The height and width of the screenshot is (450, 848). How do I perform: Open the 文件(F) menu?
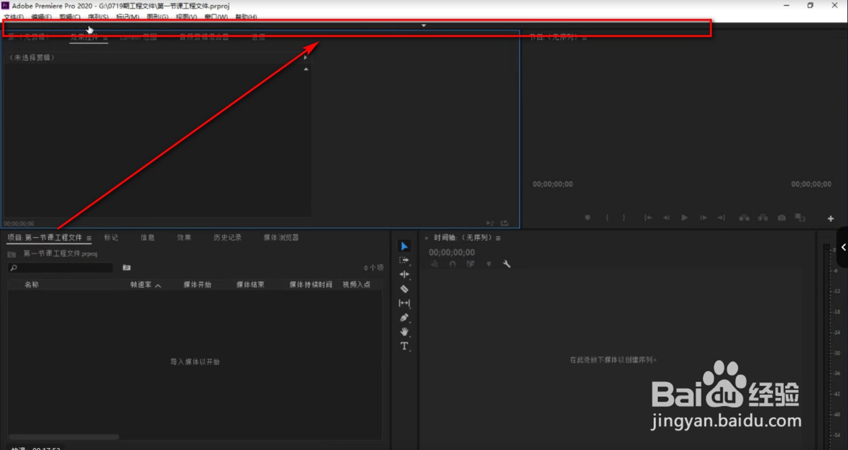(14, 17)
